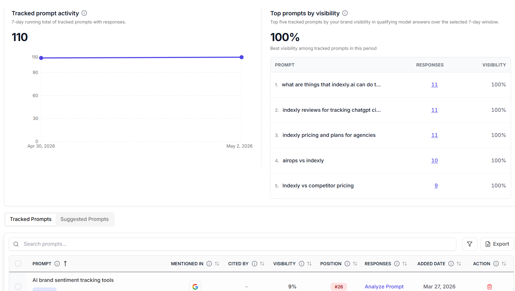Viewport: 515px width, 291px height.
Task: Click info icon next to VISIBILITY column header
Action: pyautogui.click(x=302, y=264)
